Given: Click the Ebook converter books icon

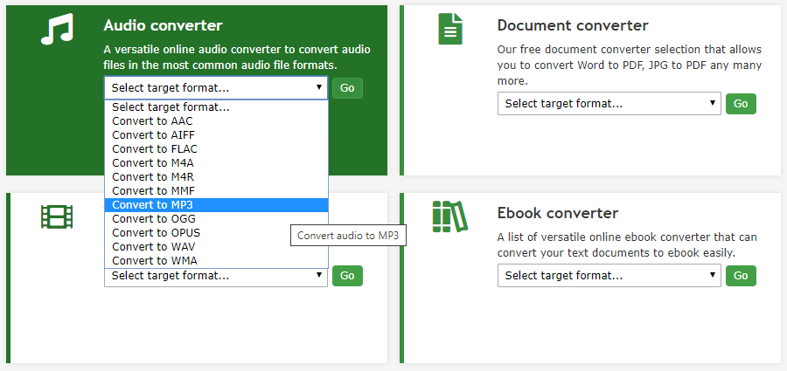Looking at the screenshot, I should [x=450, y=216].
